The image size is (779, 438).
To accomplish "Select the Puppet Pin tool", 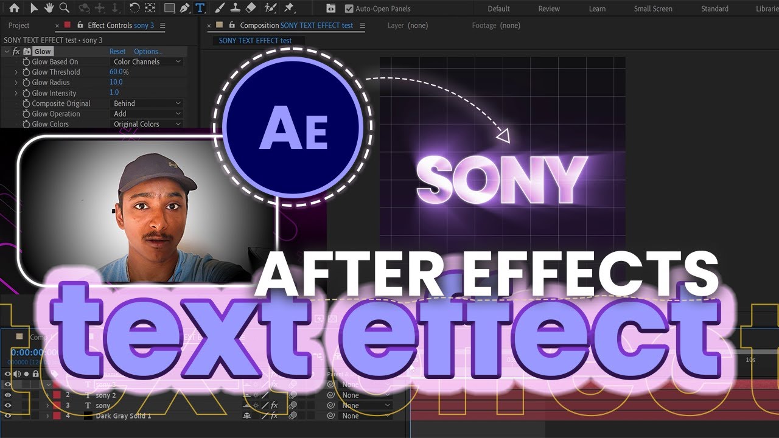I will click(x=289, y=9).
